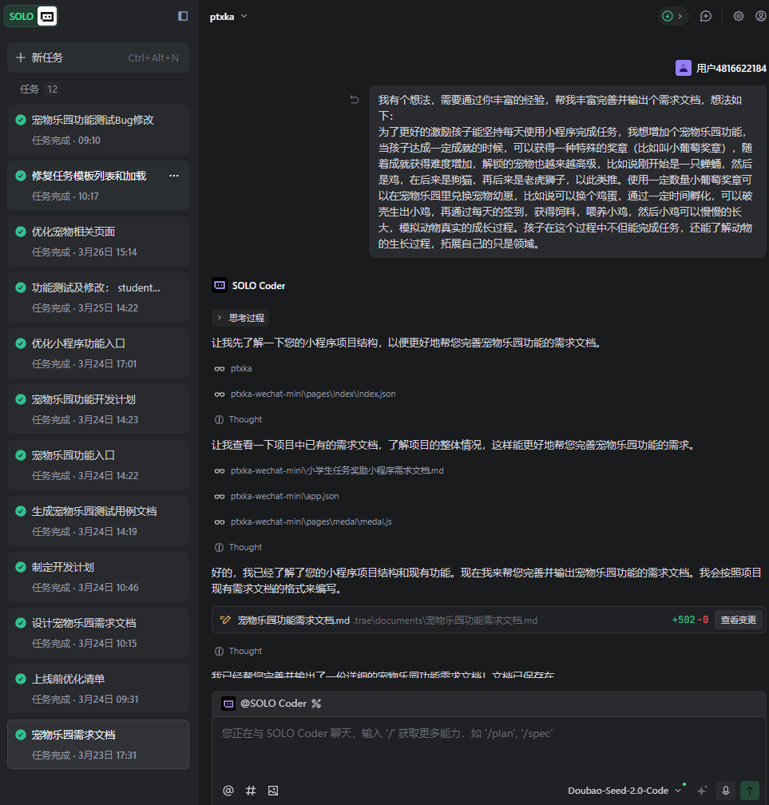
Task: Start voice input with the microphone icon
Action: (726, 790)
